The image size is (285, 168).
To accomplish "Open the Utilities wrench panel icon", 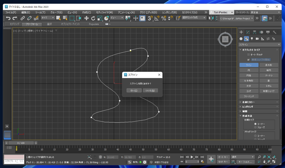I will pos(274,32).
